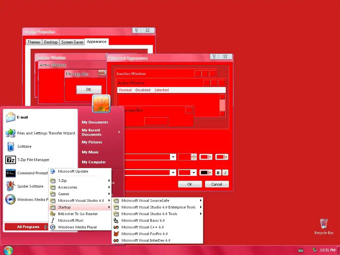Image resolution: width=340 pixels, height=255 pixels.
Task: Expand the Games submenu arrow
Action: [x=109, y=194]
